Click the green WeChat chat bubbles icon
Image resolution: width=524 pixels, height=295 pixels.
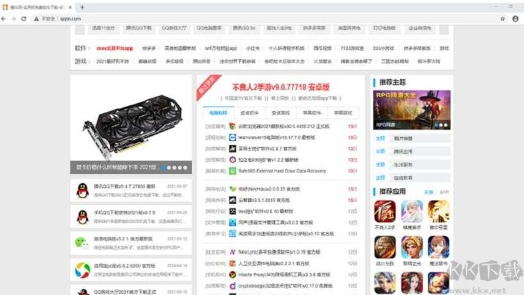click(x=82, y=243)
